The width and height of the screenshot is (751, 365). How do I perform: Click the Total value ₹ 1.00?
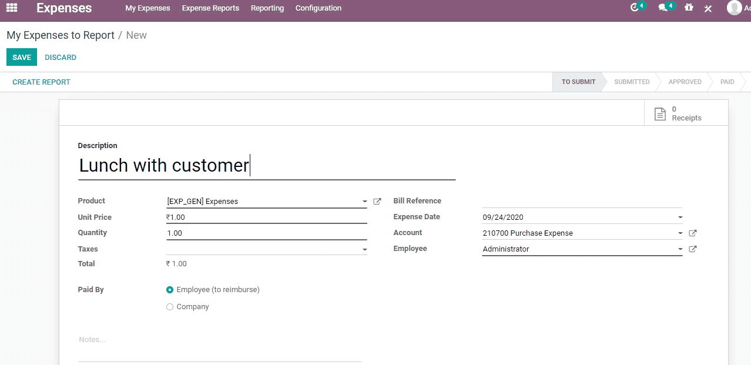[176, 264]
